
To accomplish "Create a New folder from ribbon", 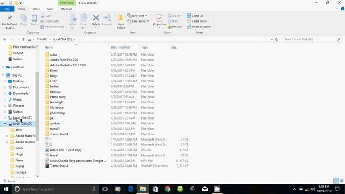I will coord(121,22).
